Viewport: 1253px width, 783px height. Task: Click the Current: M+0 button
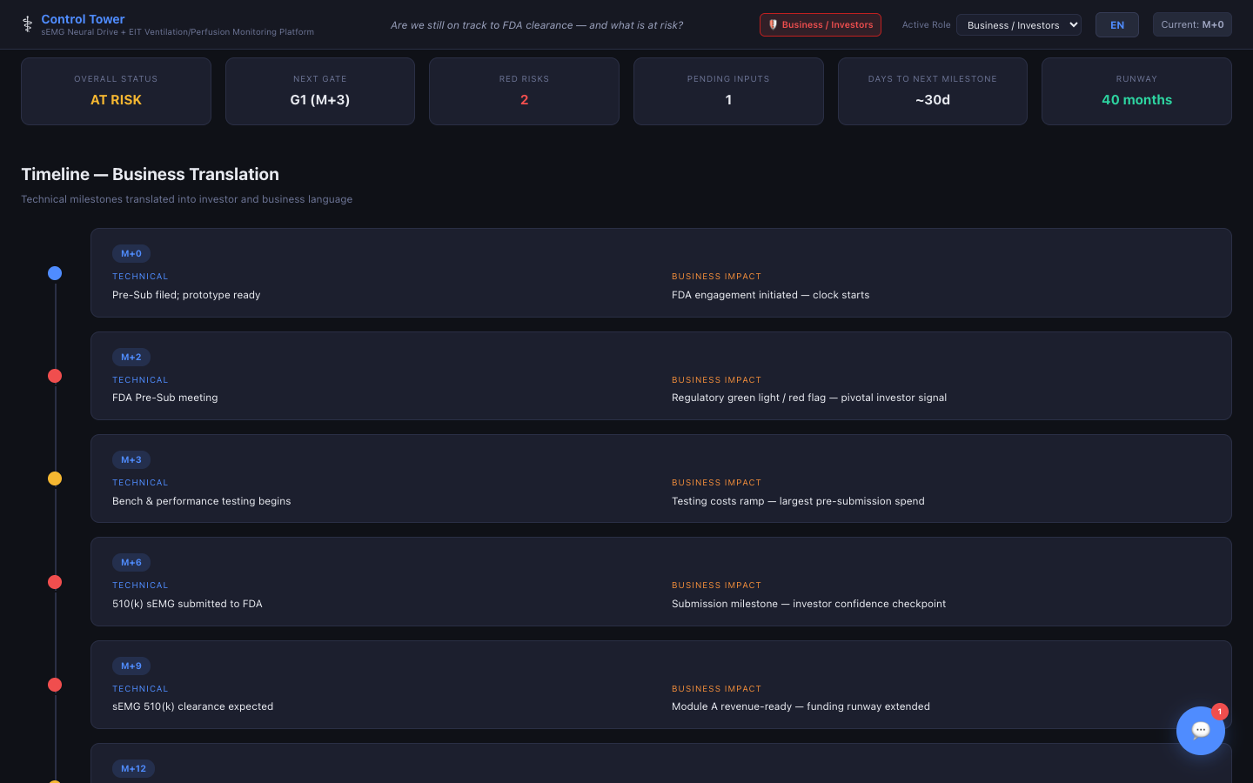(x=1191, y=24)
